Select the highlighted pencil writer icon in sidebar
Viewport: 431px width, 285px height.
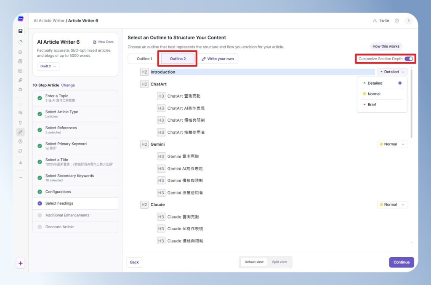coord(20,132)
